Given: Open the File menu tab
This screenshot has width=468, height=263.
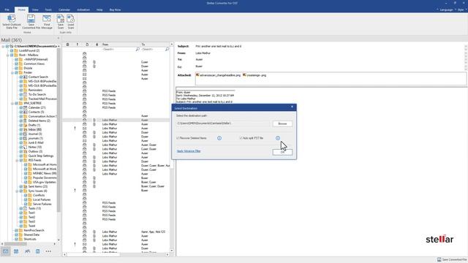Looking at the screenshot, I should (7, 9).
